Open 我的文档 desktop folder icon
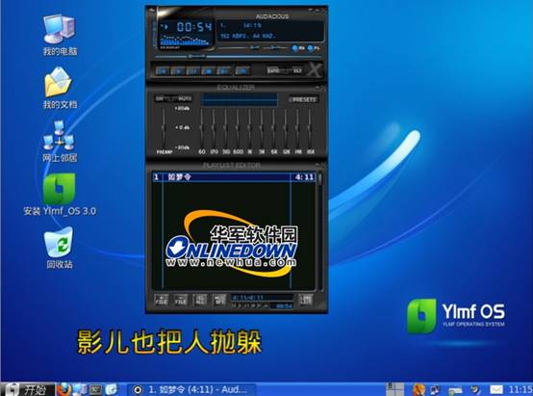 (x=60, y=89)
